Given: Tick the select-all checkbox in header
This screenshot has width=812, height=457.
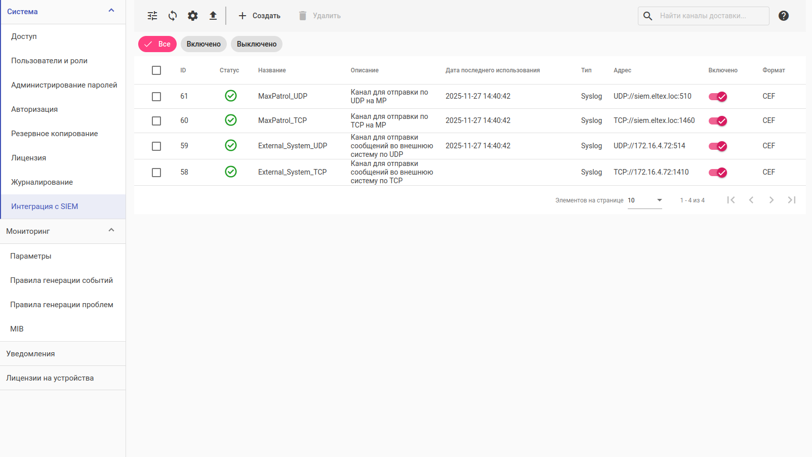Looking at the screenshot, I should pos(156,70).
